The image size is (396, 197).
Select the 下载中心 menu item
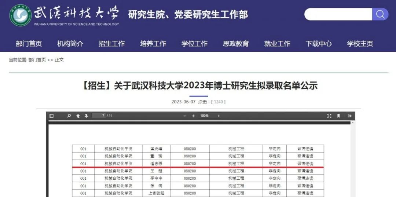[319, 44]
